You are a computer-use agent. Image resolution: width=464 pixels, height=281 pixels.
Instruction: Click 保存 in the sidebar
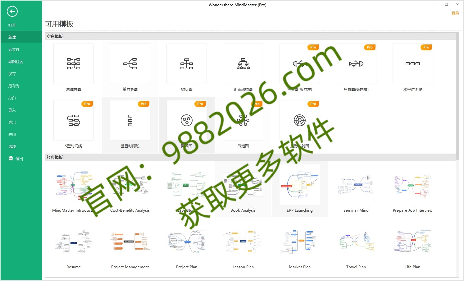tap(12, 74)
